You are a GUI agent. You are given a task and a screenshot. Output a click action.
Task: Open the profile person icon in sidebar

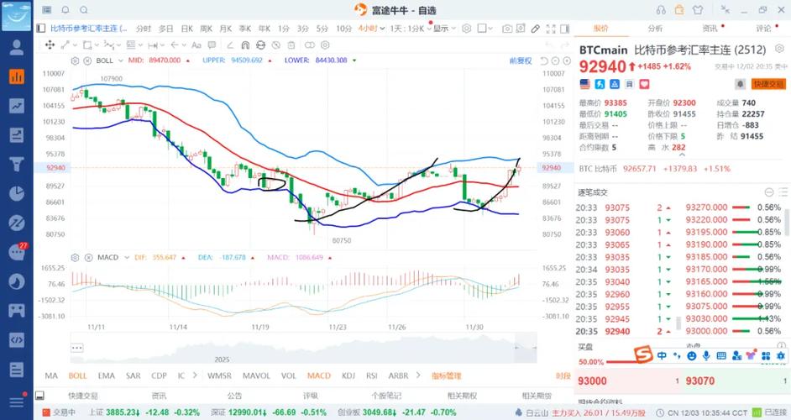(17, 47)
